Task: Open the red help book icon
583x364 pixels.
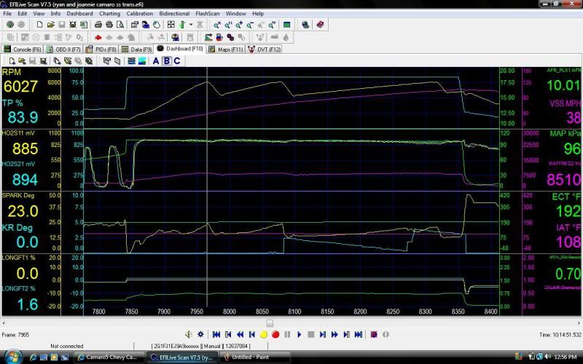Action: [x=321, y=24]
